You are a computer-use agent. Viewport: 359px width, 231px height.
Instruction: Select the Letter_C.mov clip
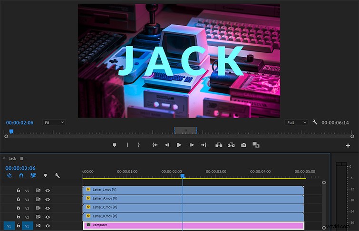tap(193, 207)
